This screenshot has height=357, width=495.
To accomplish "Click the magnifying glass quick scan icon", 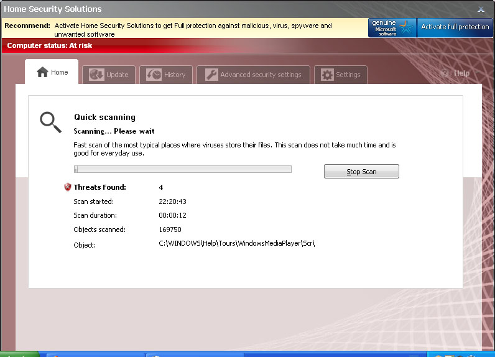I will coord(50,122).
